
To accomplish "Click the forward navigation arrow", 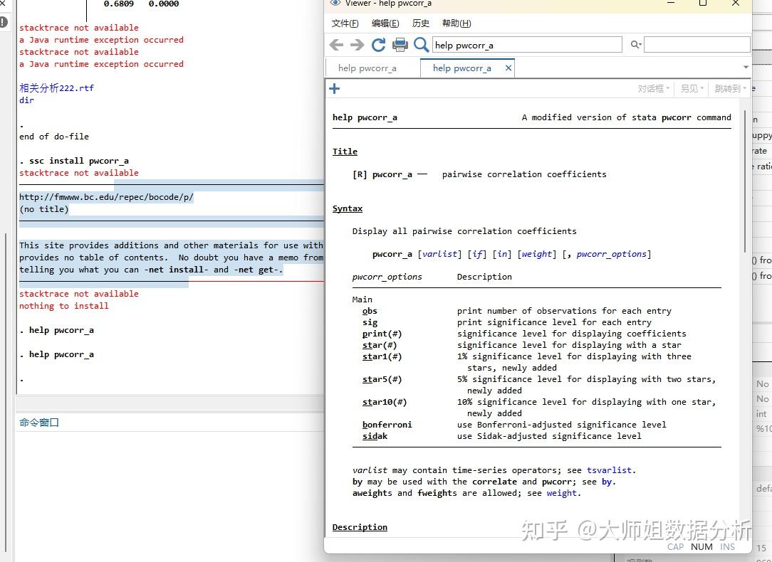I will coord(357,44).
